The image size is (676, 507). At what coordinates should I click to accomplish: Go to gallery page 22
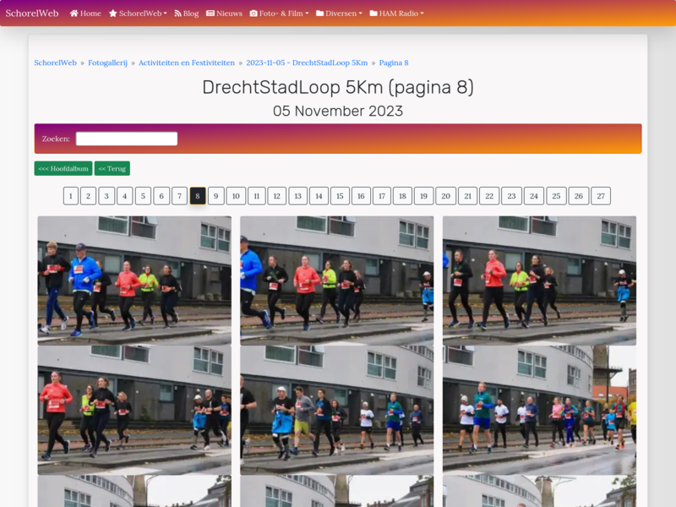(489, 196)
